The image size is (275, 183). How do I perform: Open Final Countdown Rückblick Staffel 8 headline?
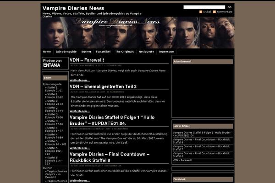click(x=110, y=157)
